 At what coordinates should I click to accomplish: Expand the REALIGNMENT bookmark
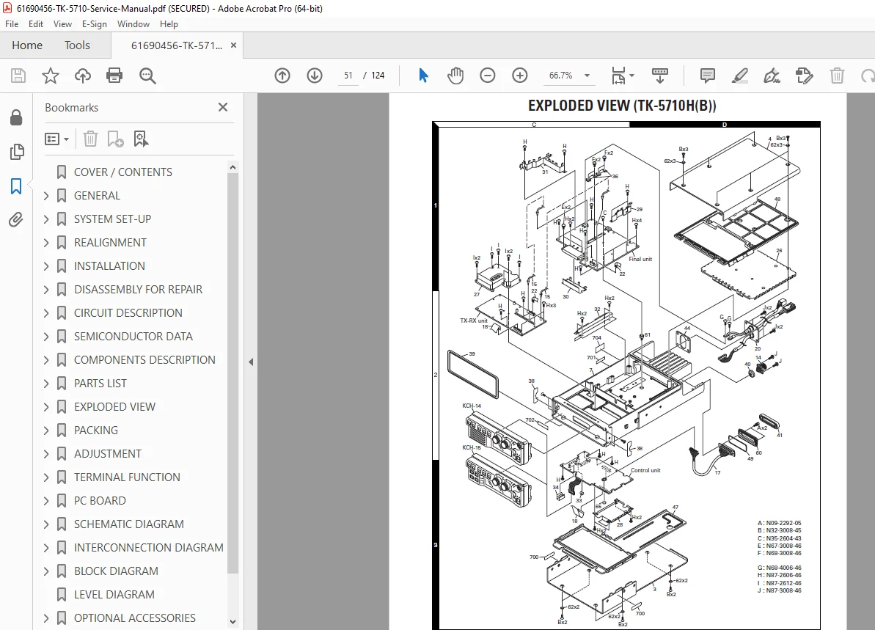click(x=47, y=243)
